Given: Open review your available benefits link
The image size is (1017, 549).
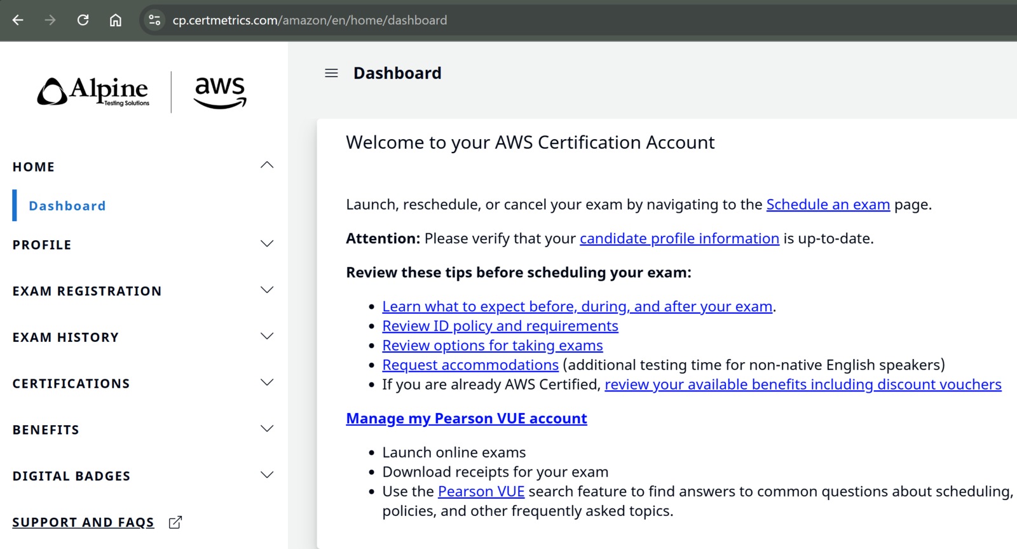Looking at the screenshot, I should click(x=803, y=384).
